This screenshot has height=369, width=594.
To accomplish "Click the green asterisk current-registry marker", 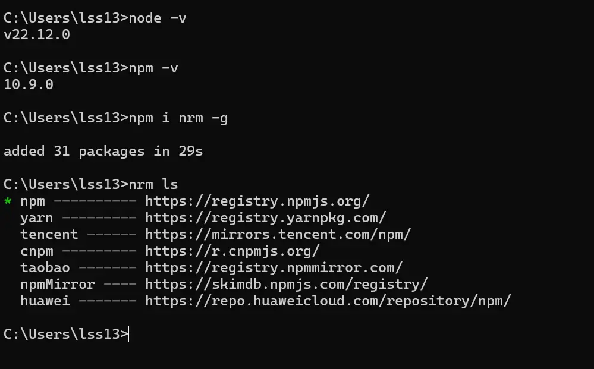I will pyautogui.click(x=8, y=202).
